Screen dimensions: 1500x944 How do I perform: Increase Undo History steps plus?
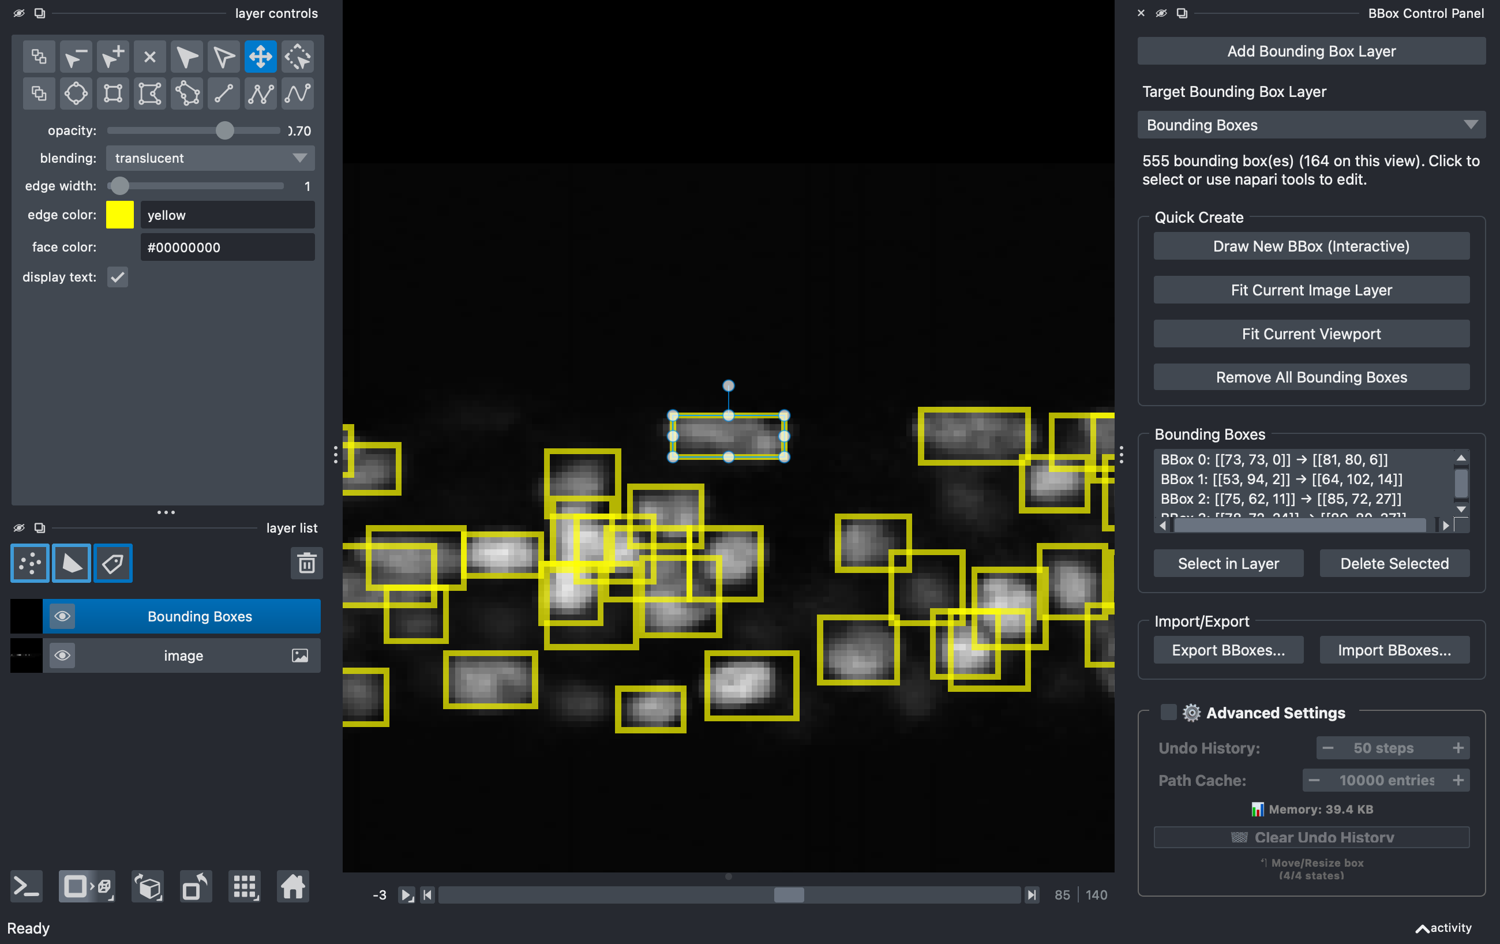pos(1458,748)
